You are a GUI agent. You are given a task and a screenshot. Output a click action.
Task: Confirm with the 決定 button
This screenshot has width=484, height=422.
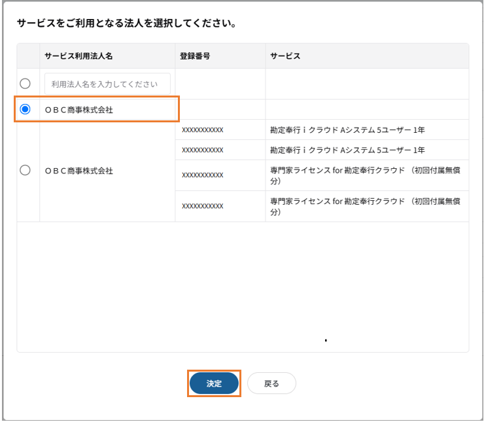(214, 383)
